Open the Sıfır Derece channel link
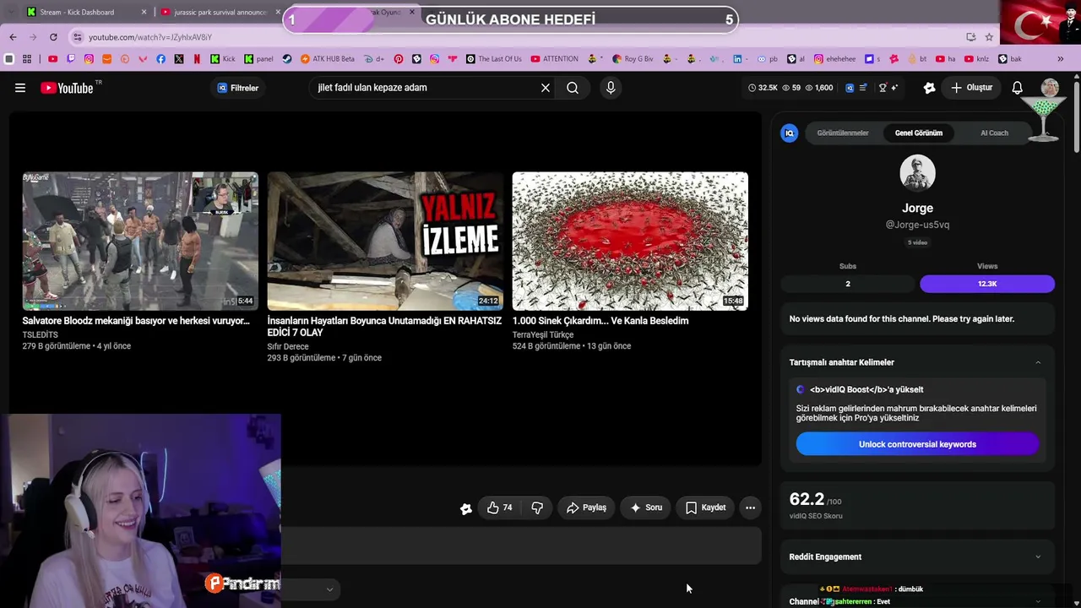The image size is (1081, 608). click(x=288, y=347)
